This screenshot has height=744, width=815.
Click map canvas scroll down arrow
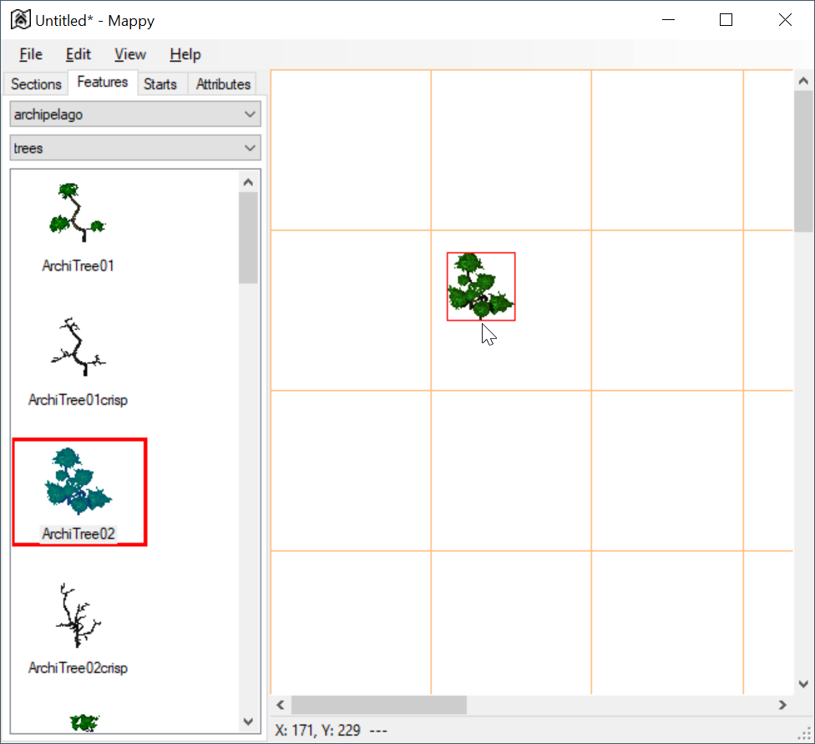point(803,684)
